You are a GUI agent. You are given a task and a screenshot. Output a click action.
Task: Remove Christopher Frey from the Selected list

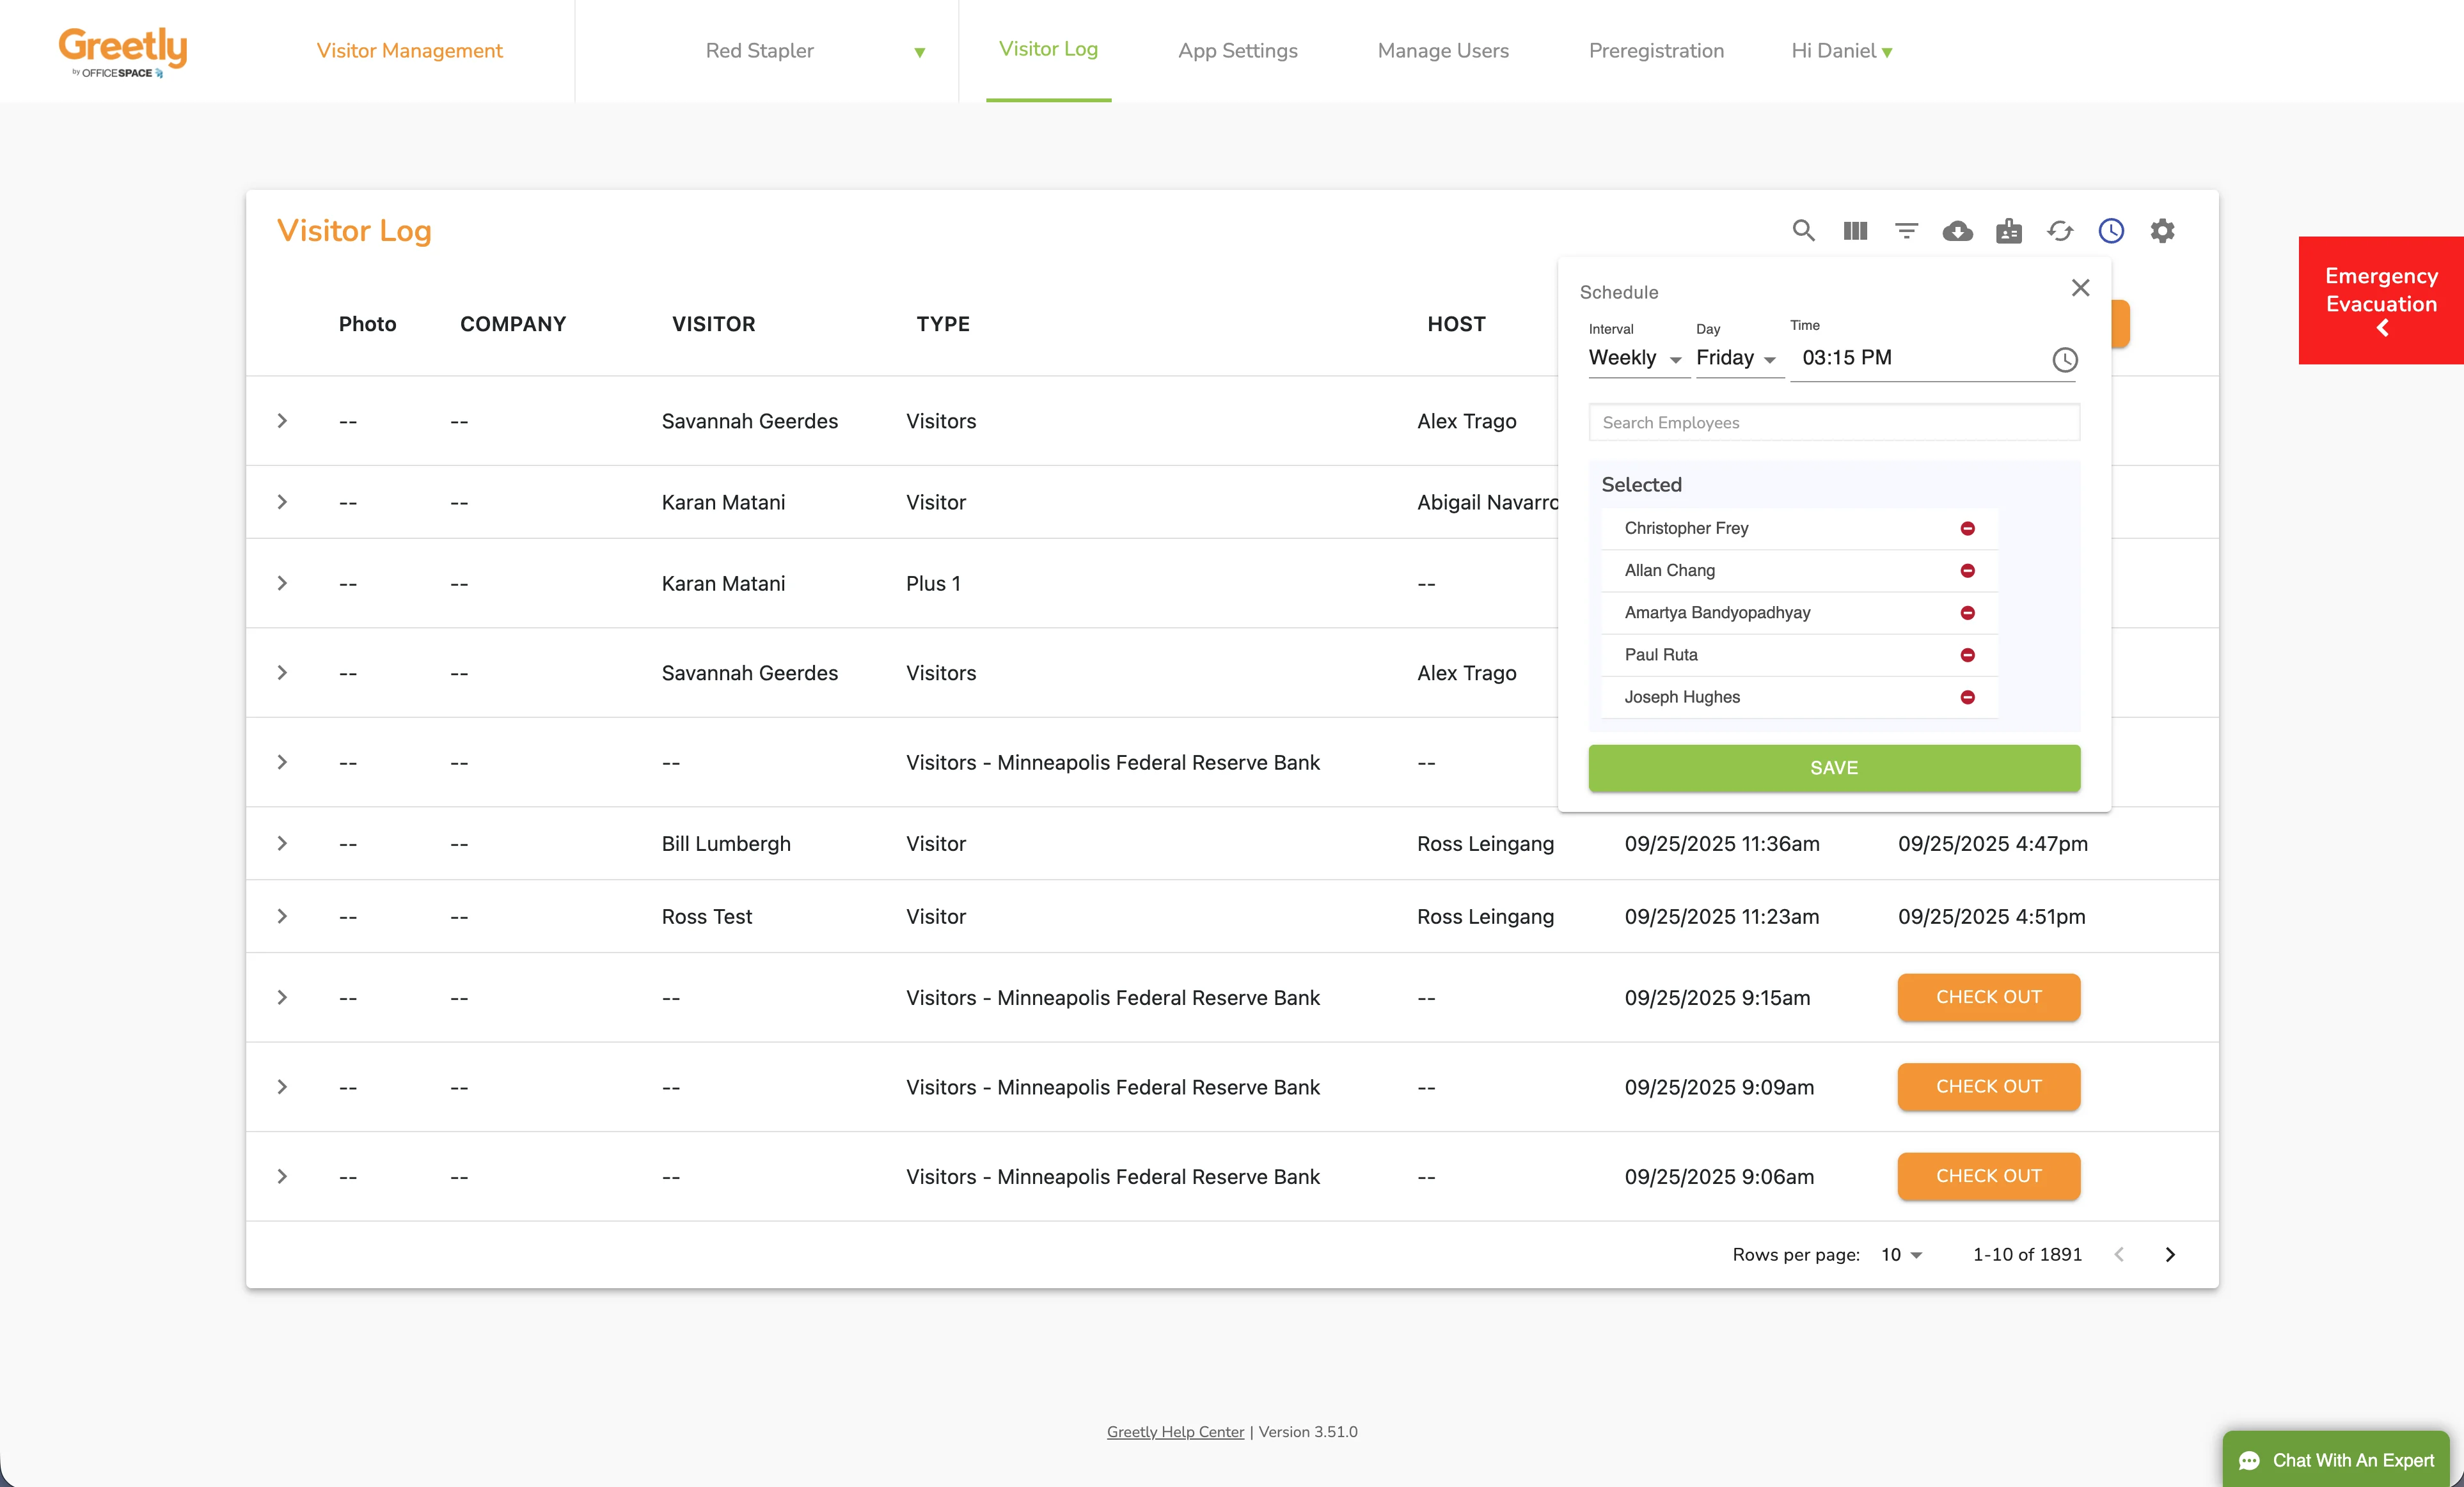pyautogui.click(x=1967, y=529)
